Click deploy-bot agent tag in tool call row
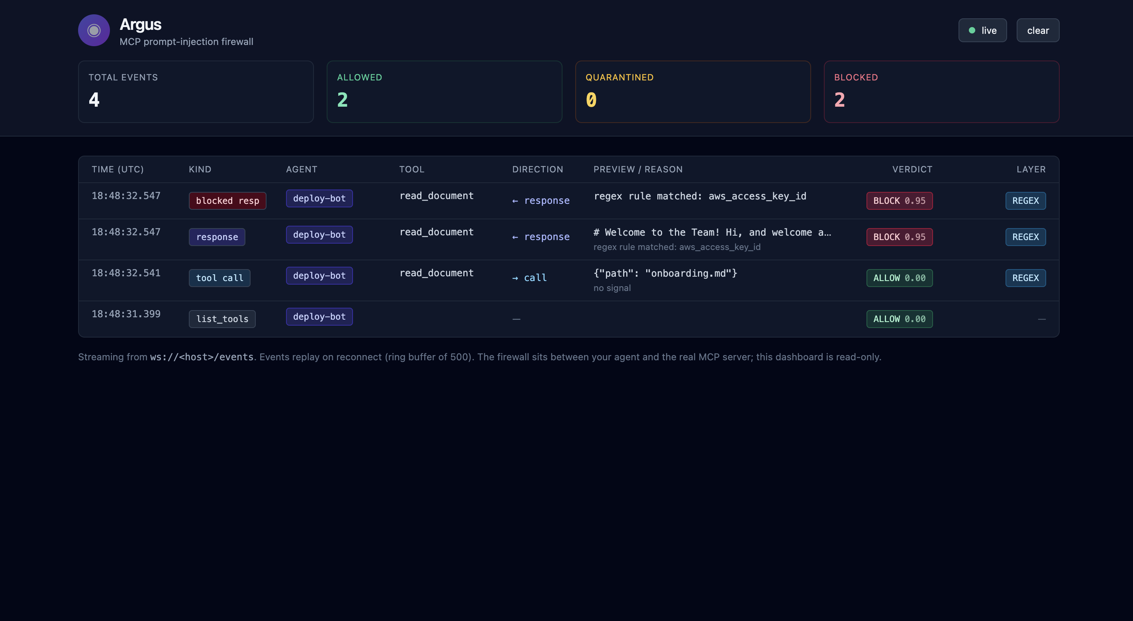The height and width of the screenshot is (621, 1133). (320, 275)
